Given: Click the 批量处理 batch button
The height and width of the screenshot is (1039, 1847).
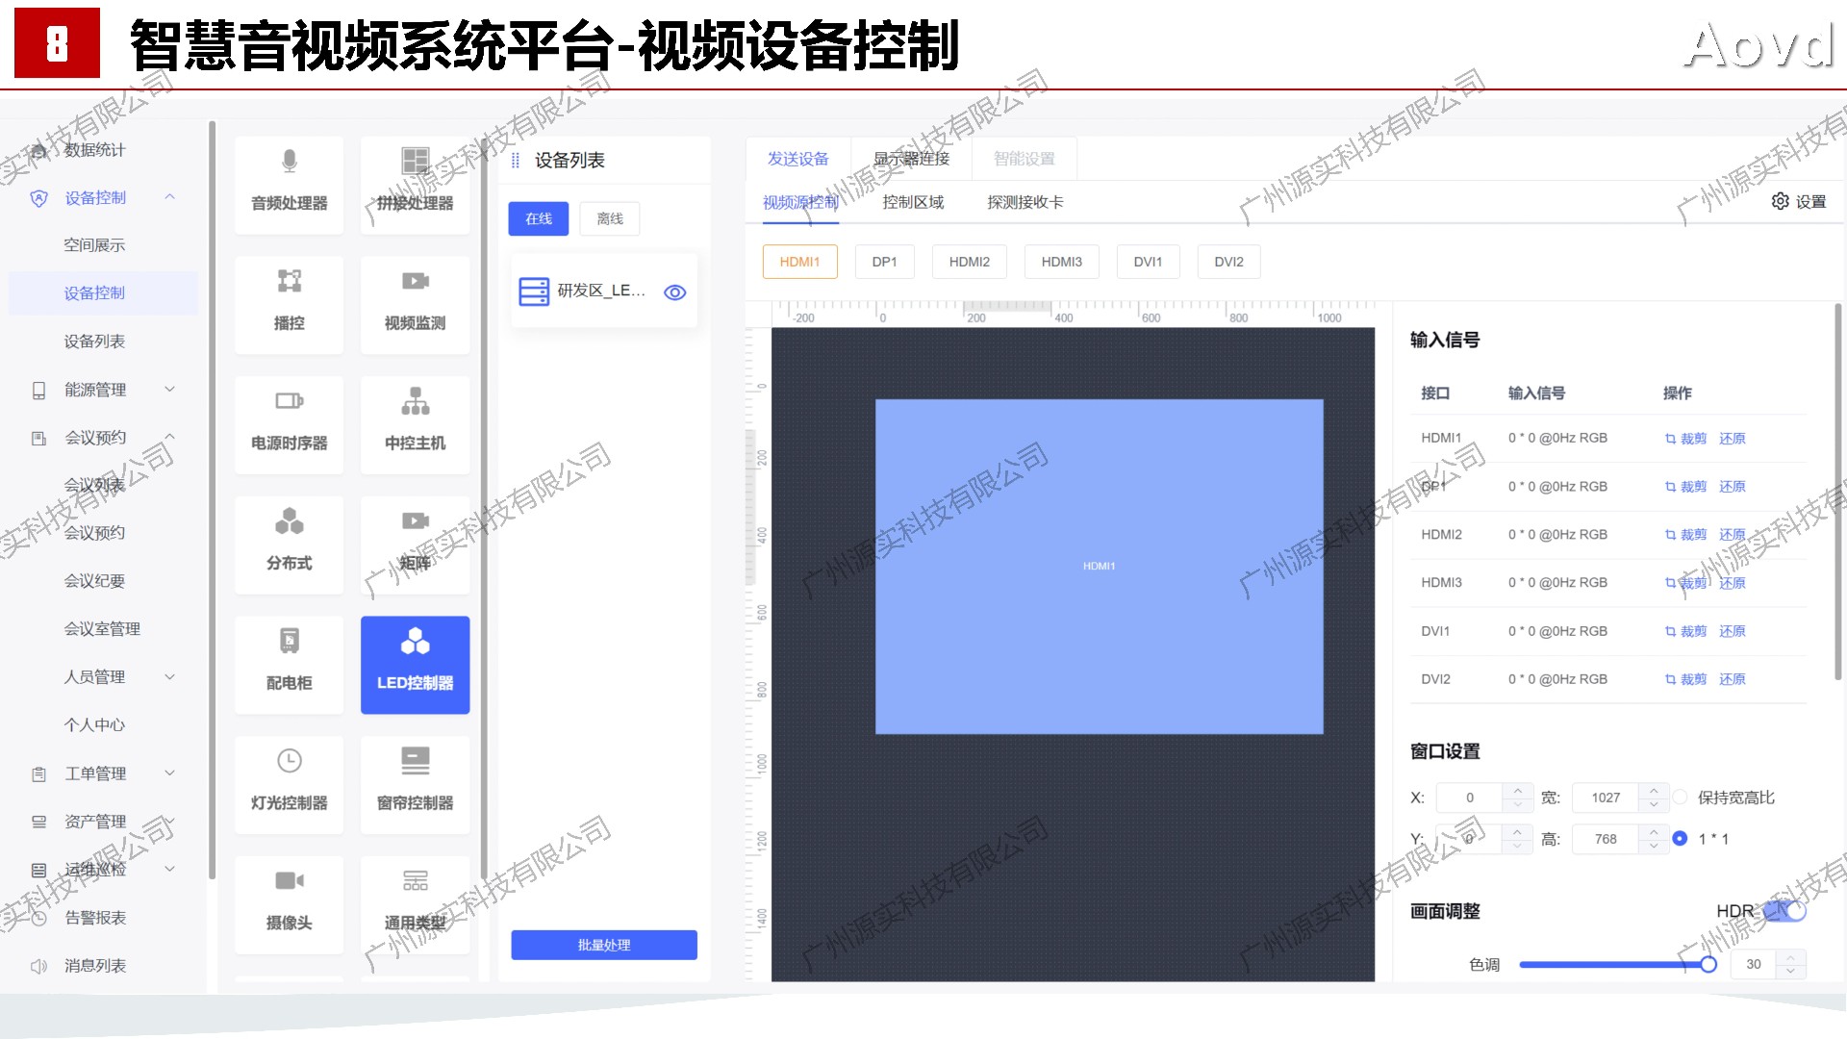Looking at the screenshot, I should pyautogui.click(x=603, y=945).
